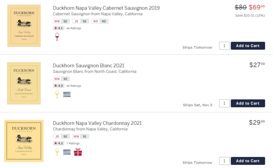Click the 4.1 star rating for Cabernet Sauvignon

click(x=59, y=28)
